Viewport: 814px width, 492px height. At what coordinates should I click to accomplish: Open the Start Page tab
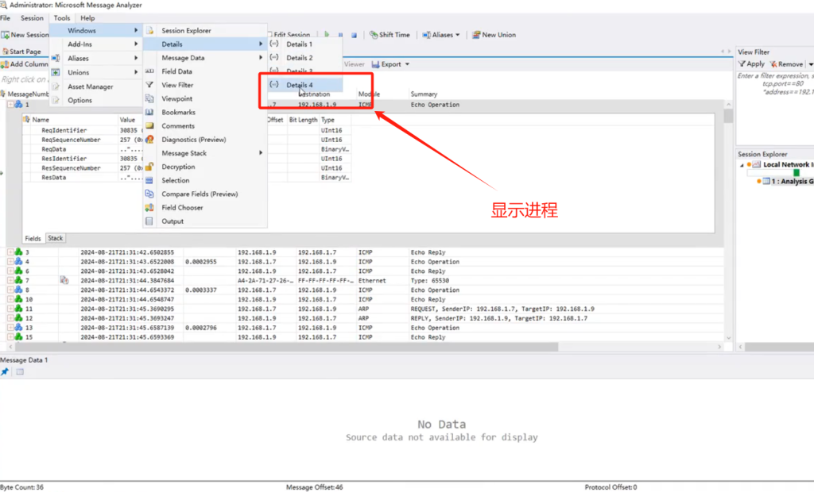coord(21,52)
